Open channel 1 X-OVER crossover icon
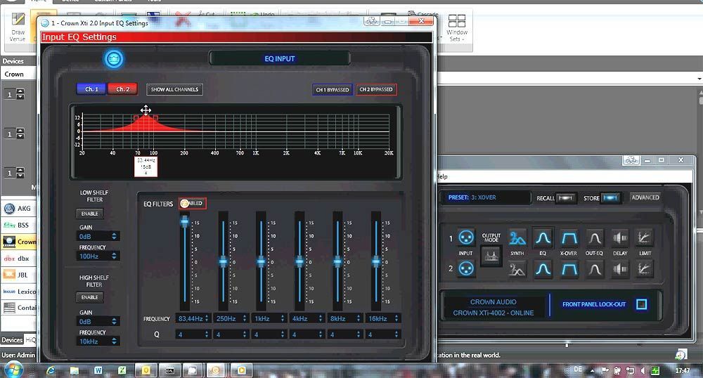 (568, 237)
